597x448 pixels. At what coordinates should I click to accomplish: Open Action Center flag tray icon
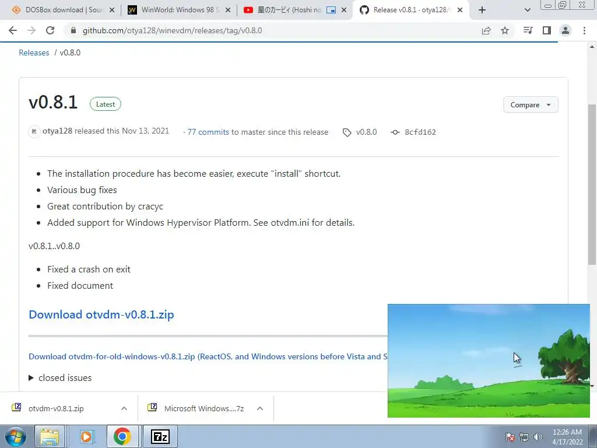click(x=510, y=437)
